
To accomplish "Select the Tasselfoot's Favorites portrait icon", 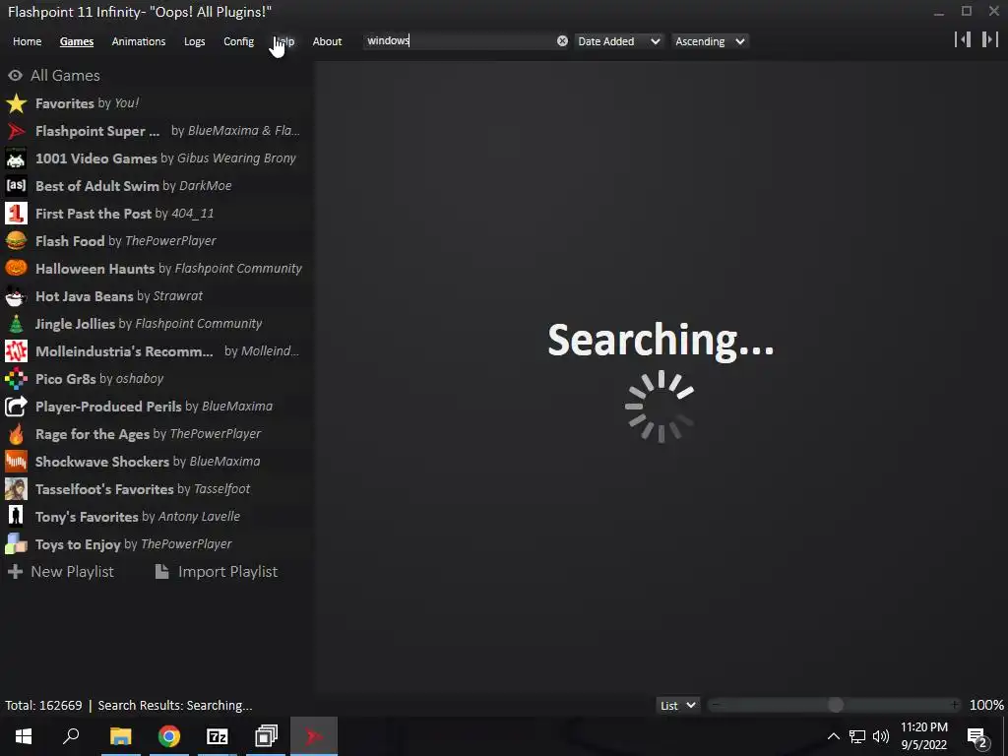I will pos(16,490).
